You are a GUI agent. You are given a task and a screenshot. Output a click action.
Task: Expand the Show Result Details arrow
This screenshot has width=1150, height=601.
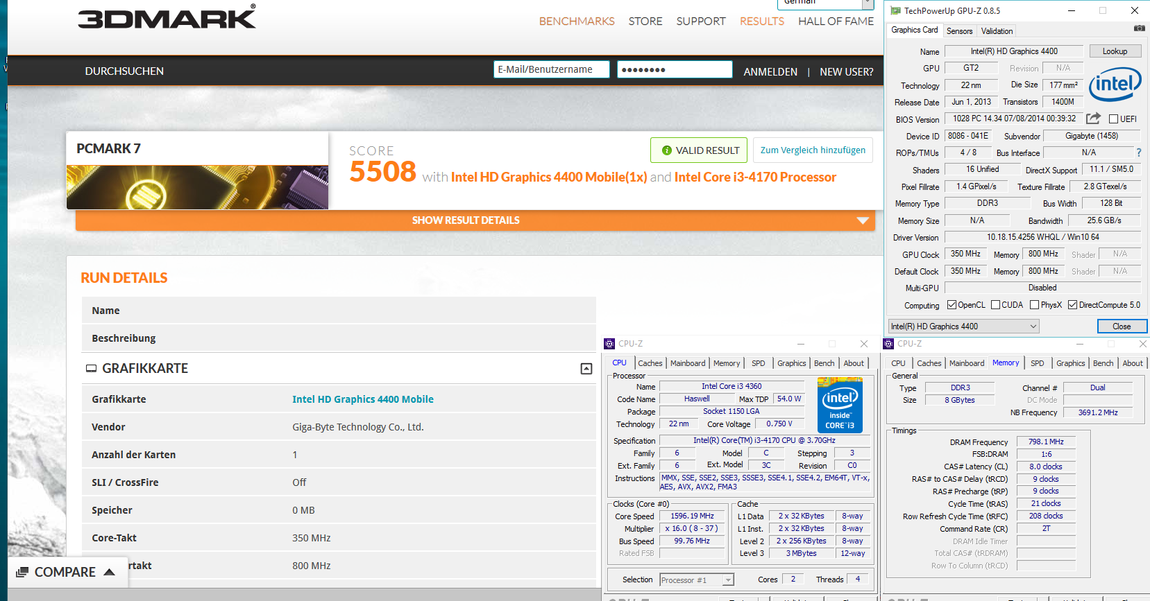point(863,220)
